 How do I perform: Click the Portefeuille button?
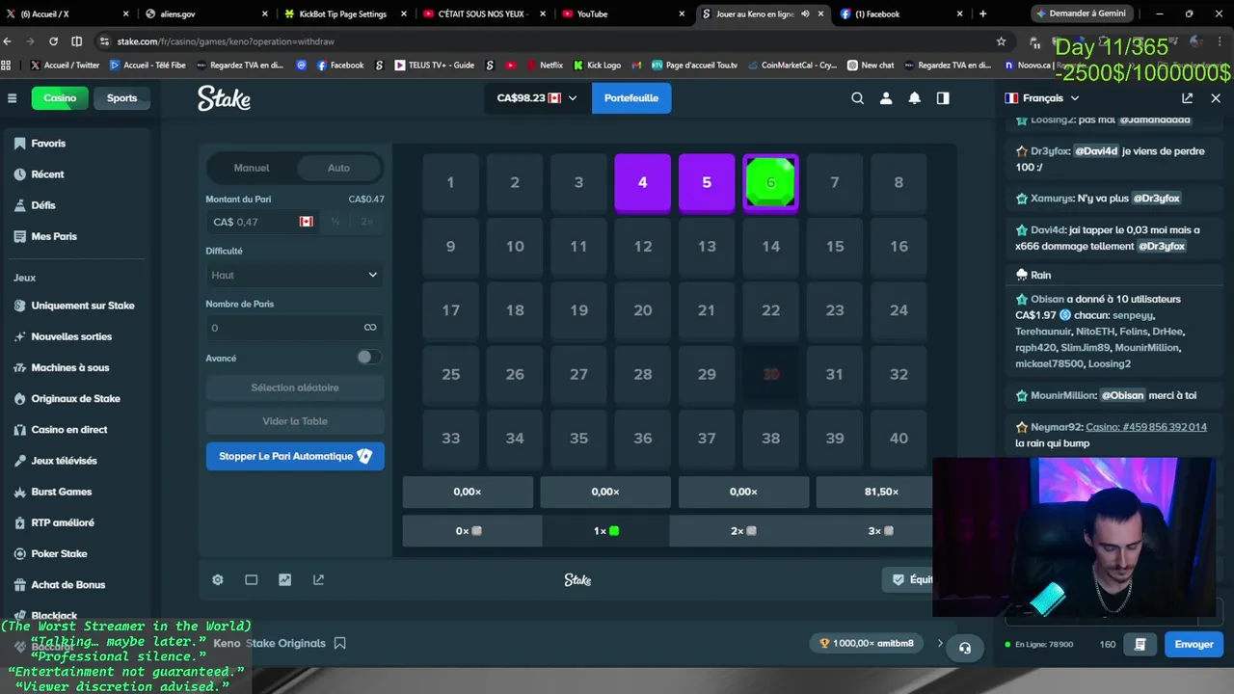pos(631,98)
